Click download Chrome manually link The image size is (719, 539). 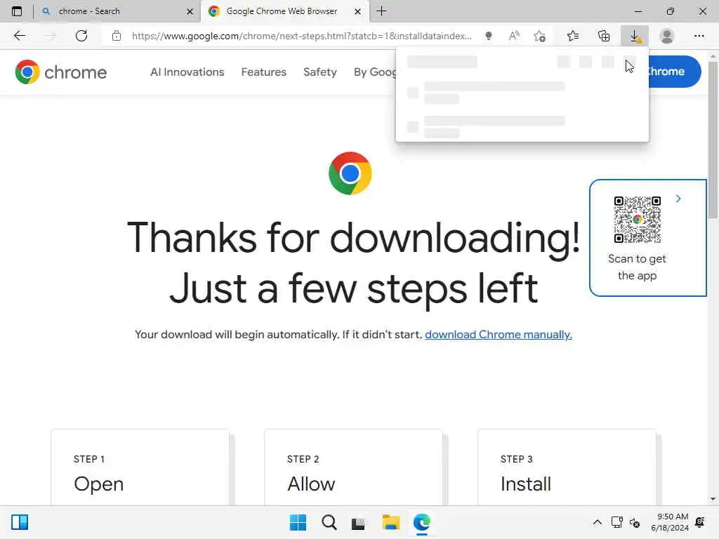point(498,335)
